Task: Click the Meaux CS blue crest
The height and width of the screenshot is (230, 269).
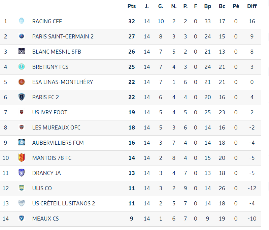Action: pos(22,218)
